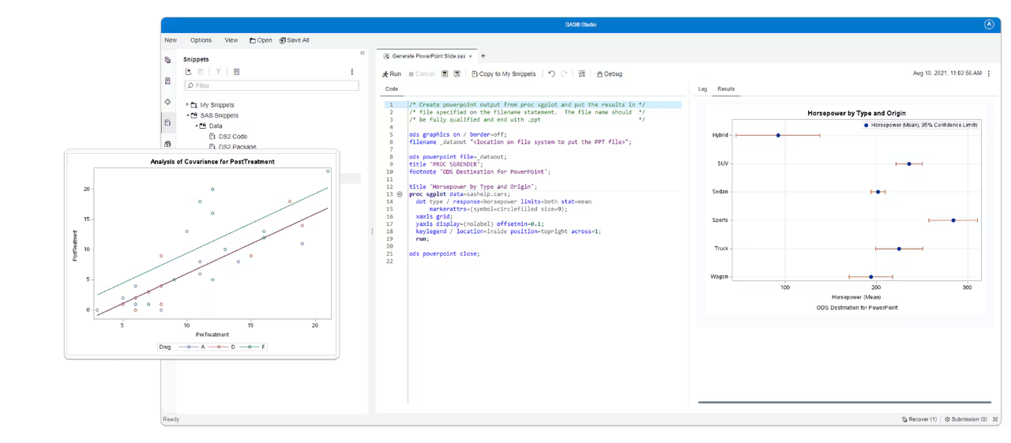Collapse the SAS Snippets folder

187,115
